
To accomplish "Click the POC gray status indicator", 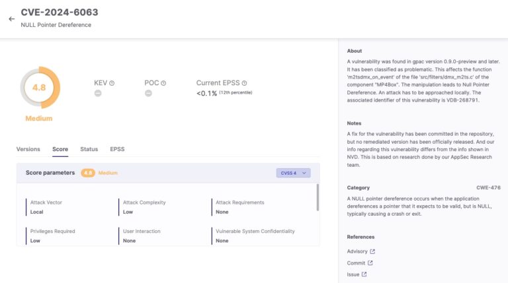I will (x=148, y=93).
